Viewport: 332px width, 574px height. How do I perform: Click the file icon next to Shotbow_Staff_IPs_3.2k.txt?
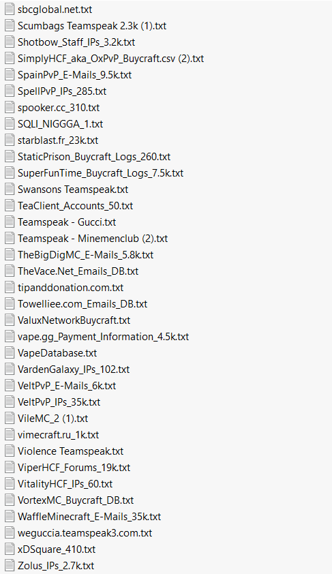[10, 42]
